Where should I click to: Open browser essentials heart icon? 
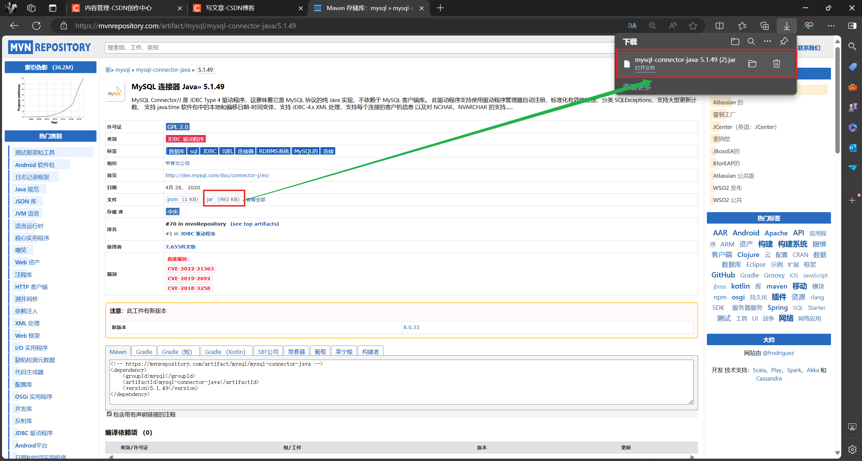coord(809,26)
